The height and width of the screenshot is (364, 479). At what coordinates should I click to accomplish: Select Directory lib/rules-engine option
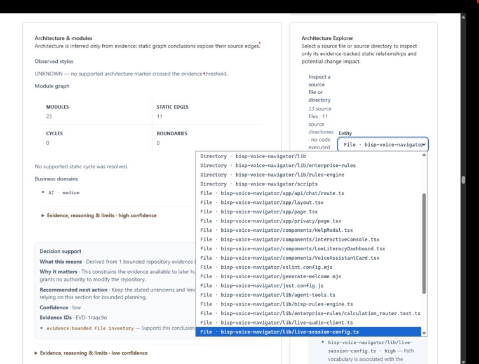pyautogui.click(x=308, y=175)
